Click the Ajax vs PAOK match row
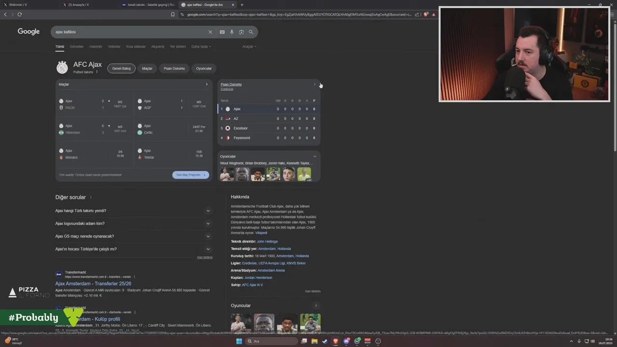This screenshot has width=617, height=347. pos(94,104)
